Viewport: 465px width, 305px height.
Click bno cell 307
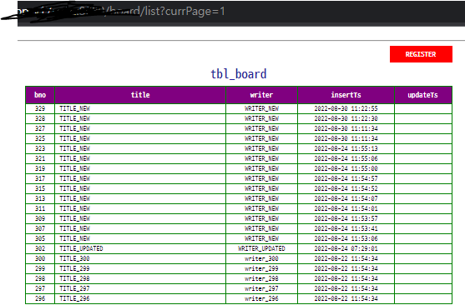click(x=40, y=229)
